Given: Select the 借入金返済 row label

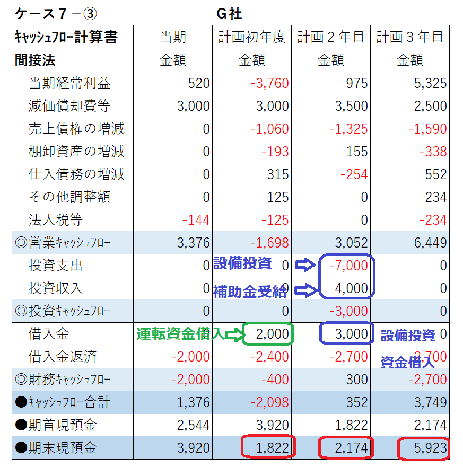Looking at the screenshot, I should tap(63, 357).
